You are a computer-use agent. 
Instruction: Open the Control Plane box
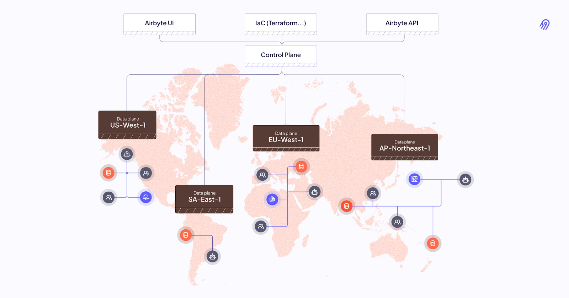click(x=281, y=56)
